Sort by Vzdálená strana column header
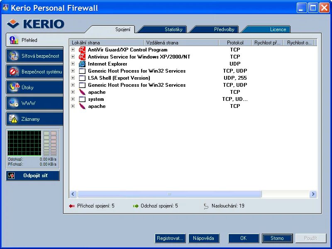The image size is (332, 249). pos(181,43)
